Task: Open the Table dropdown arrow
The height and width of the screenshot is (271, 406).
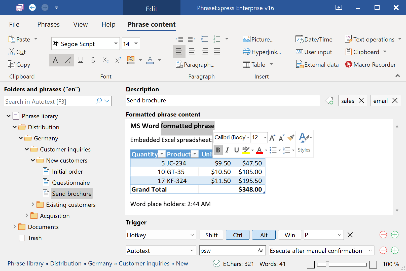Action: (x=271, y=64)
